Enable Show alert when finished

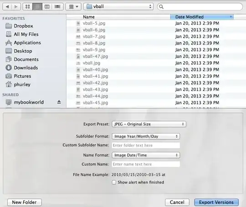114,182
